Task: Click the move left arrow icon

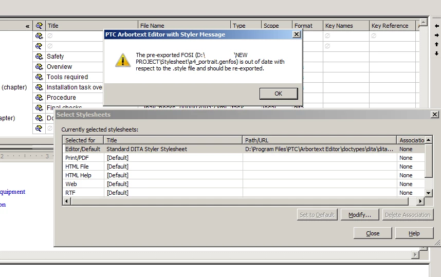Action: point(436,26)
